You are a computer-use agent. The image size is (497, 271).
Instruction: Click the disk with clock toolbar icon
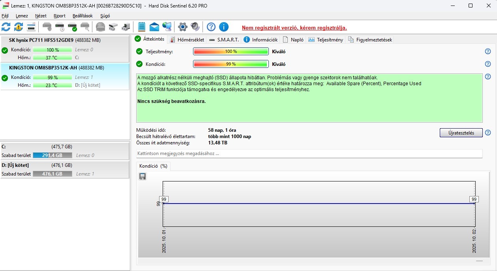coord(60,27)
